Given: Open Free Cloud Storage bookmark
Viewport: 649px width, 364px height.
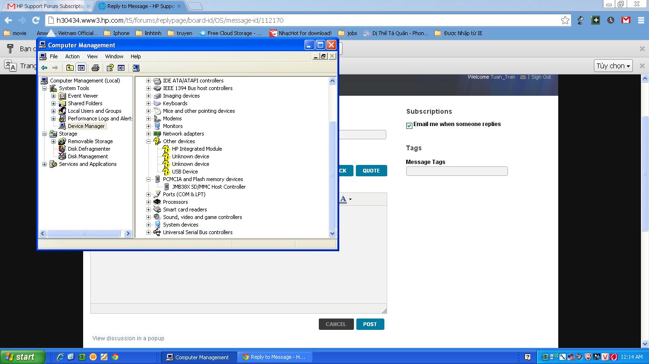Looking at the screenshot, I should coord(230,33).
